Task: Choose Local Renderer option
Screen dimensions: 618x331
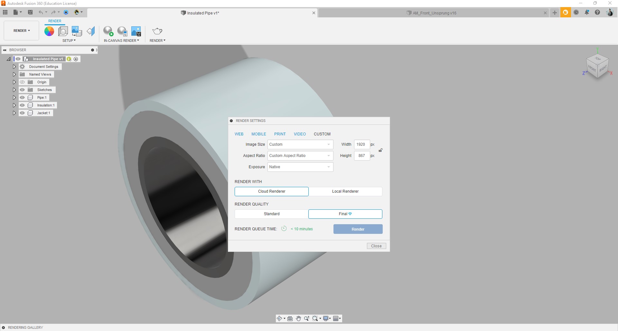Action: [x=345, y=191]
